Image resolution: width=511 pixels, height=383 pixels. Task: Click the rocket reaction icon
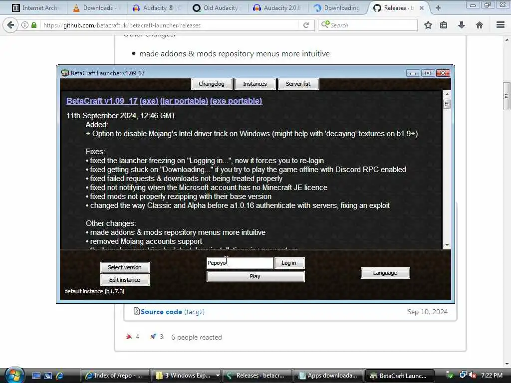click(x=153, y=337)
